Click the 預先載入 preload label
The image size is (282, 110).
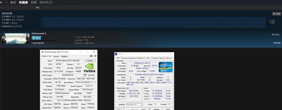click(276, 35)
